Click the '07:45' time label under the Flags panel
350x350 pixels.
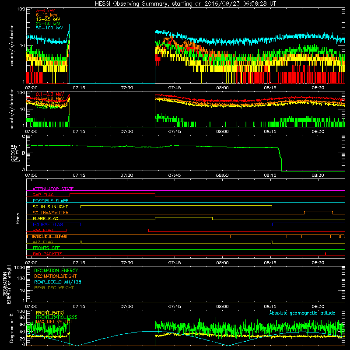pos(175,263)
